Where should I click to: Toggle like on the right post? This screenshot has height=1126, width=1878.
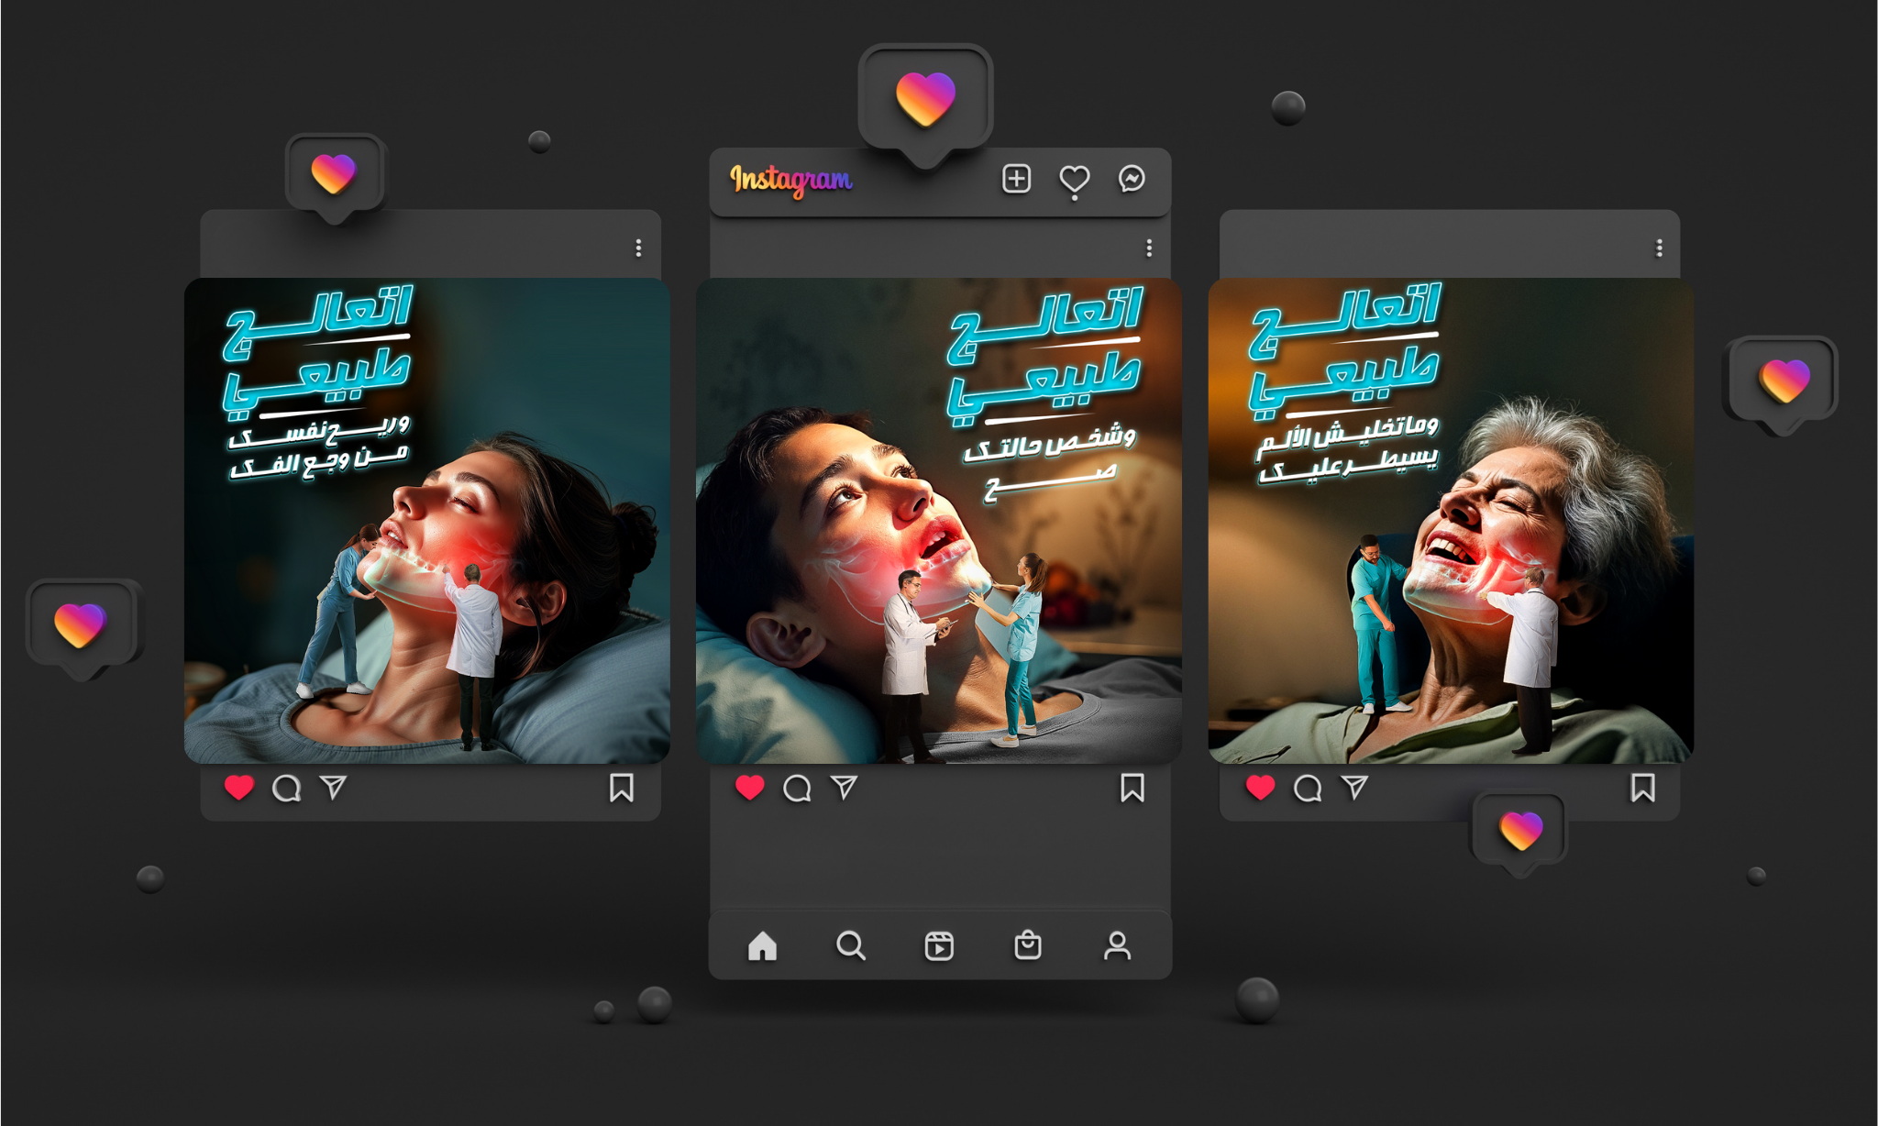tap(1261, 788)
